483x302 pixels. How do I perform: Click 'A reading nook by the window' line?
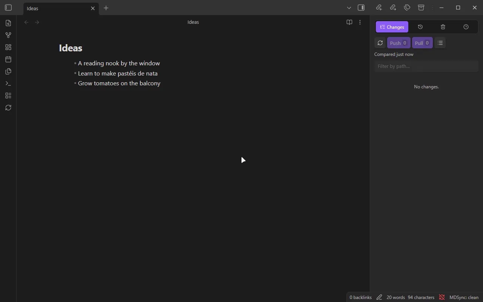(119, 63)
